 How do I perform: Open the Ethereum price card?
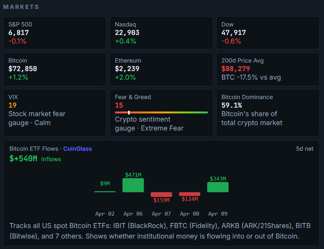[x=161, y=69]
